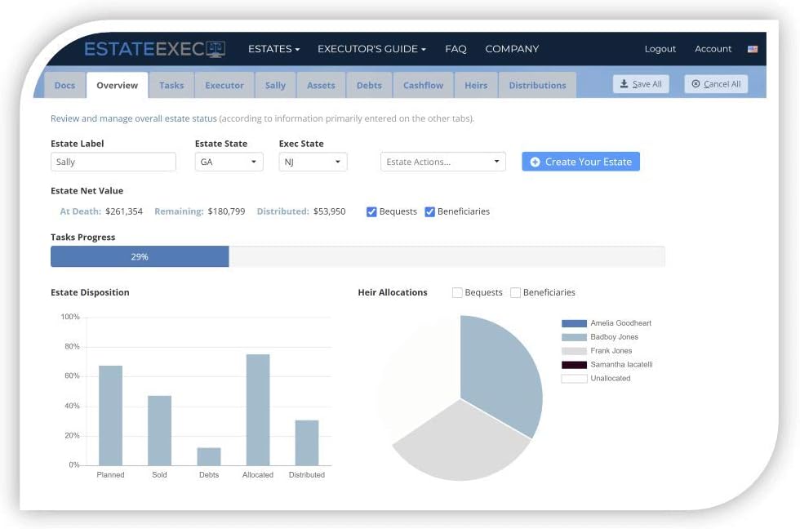Toggle the Samantha Iacatelli legend swatch
This screenshot has width=800, height=529.
574,365
